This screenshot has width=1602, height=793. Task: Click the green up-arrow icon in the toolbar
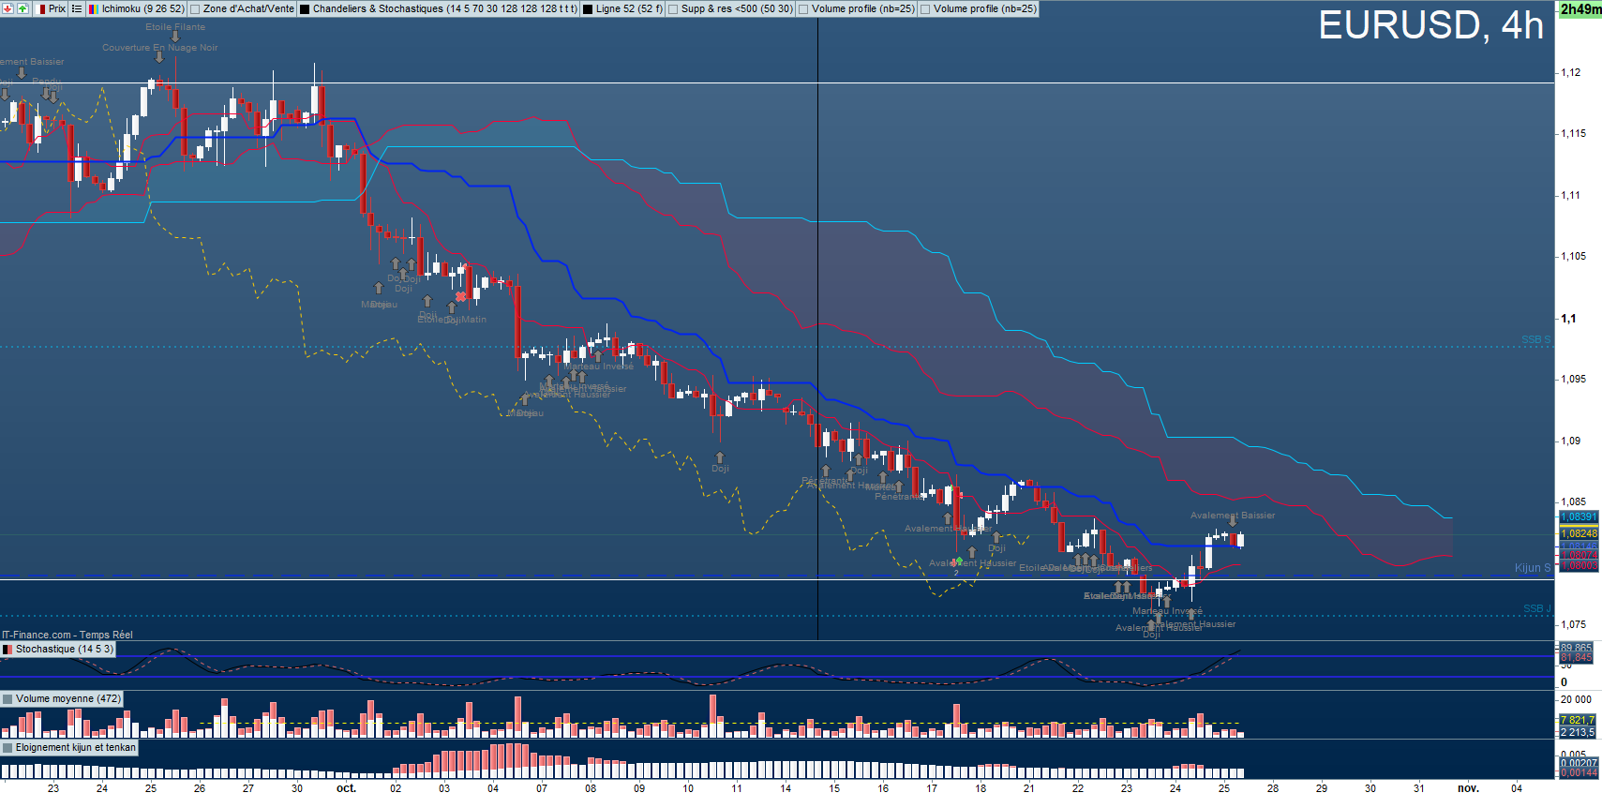tap(23, 8)
